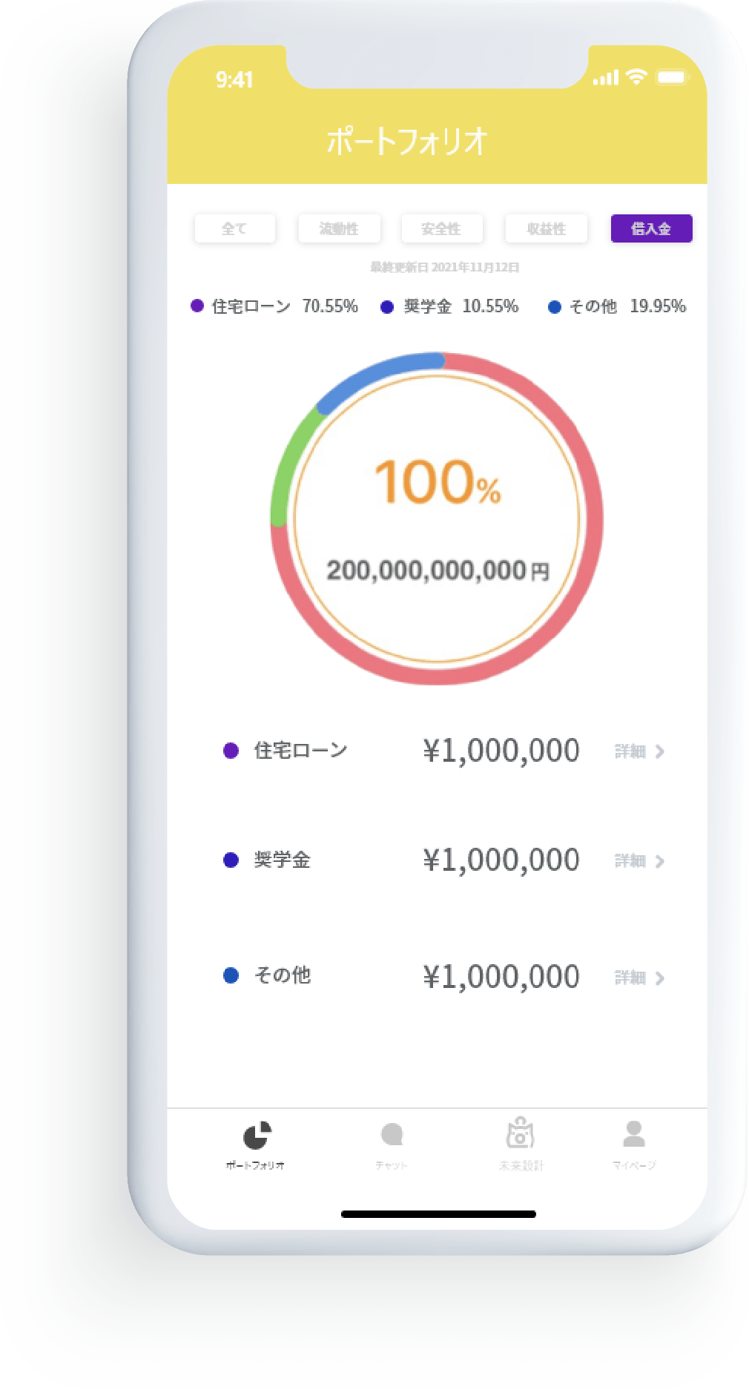
Task: Switch to the 流動性 filter tab
Action: [339, 228]
